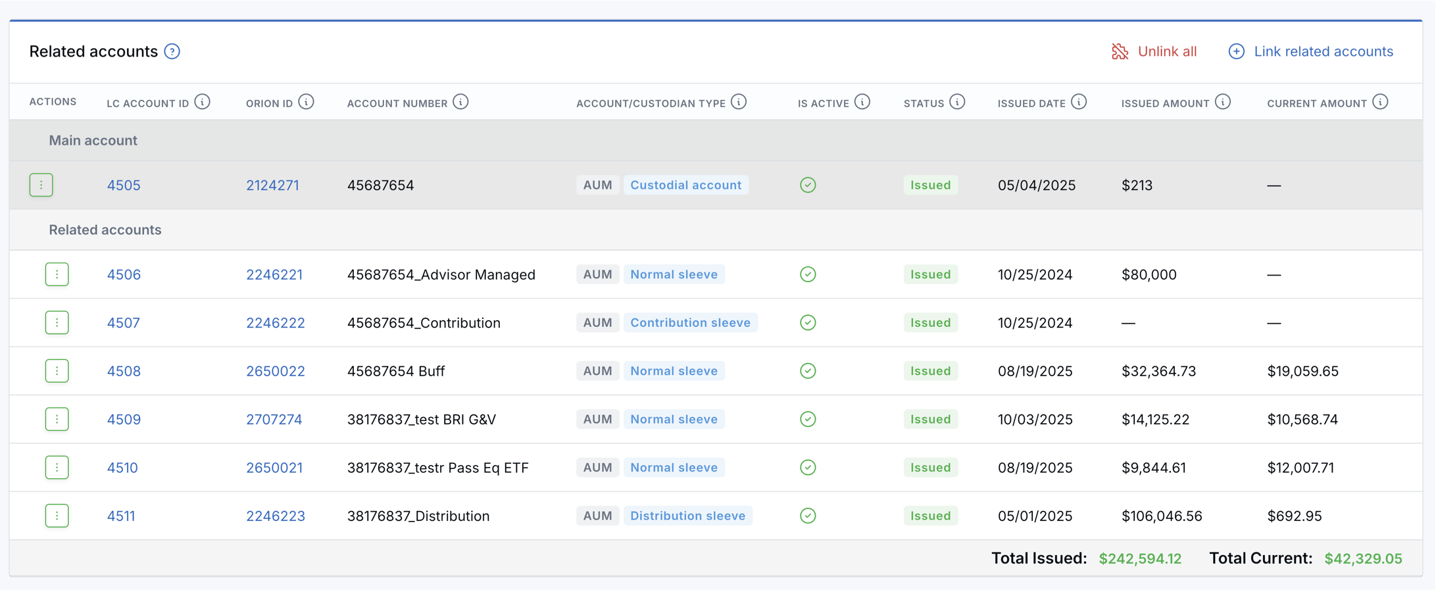The height and width of the screenshot is (590, 1436).
Task: Open actions menu for account 4511
Action: click(x=57, y=516)
